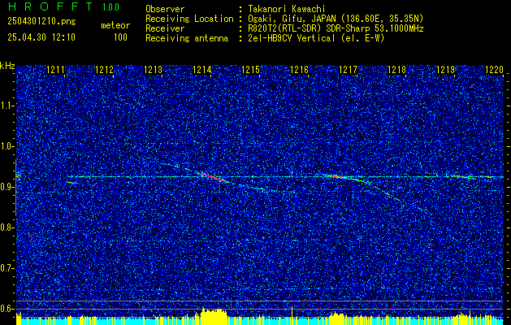Click the wide yellow signal-level block near 1214

pos(214,316)
